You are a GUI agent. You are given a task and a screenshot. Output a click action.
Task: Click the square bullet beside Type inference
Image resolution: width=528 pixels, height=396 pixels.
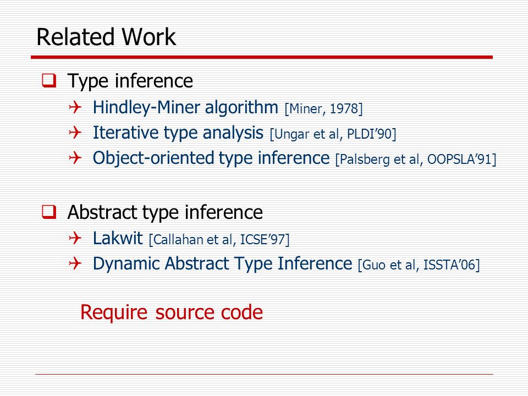[x=49, y=80]
